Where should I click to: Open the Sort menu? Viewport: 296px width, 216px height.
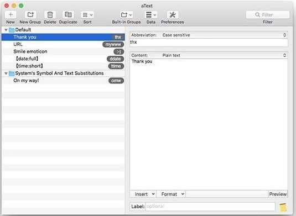click(x=87, y=15)
